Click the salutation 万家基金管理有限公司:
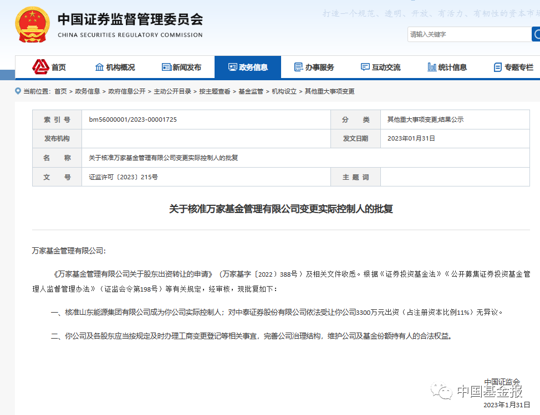 click(x=69, y=251)
